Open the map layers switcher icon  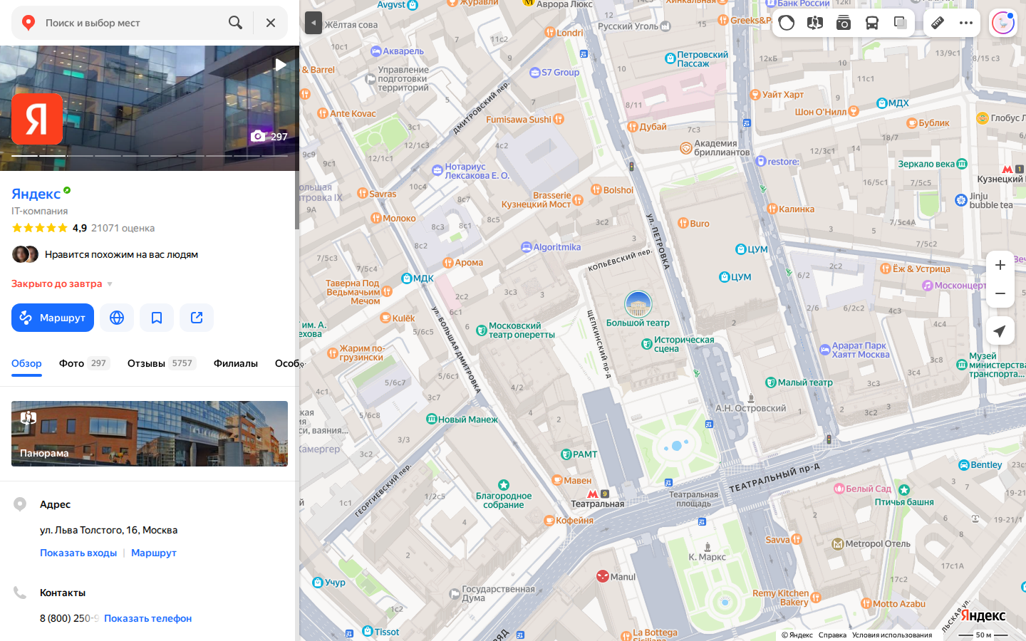pyautogui.click(x=901, y=23)
